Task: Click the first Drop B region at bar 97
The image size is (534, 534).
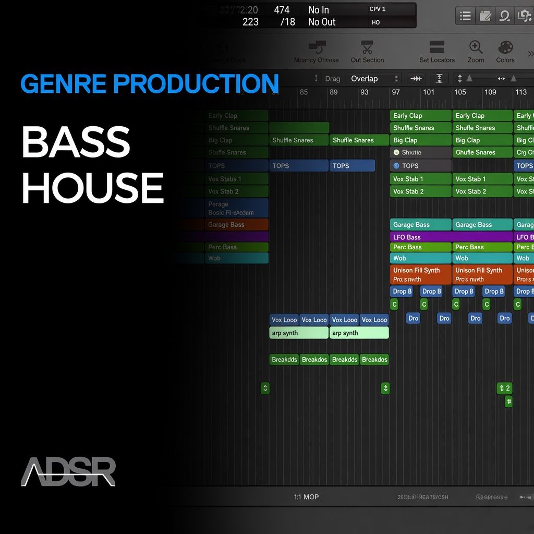Action: [402, 291]
